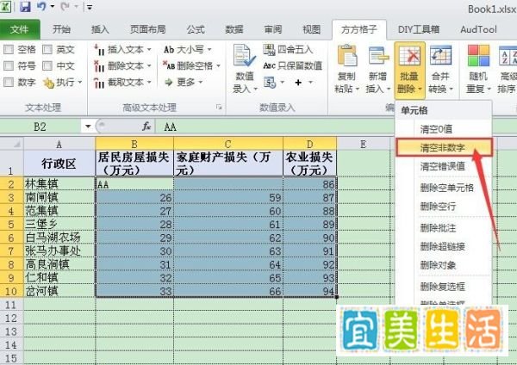Screen dimensions: 517x365
Task: Click the 只保留数值 tool
Action: [292, 66]
